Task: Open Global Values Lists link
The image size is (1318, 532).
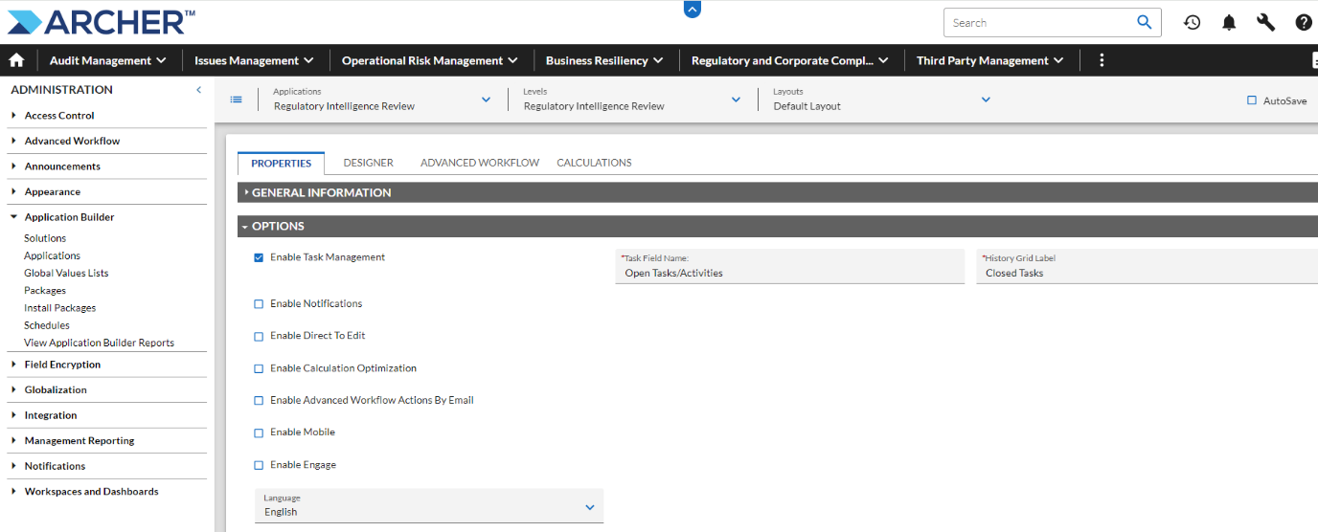Action: (x=66, y=273)
